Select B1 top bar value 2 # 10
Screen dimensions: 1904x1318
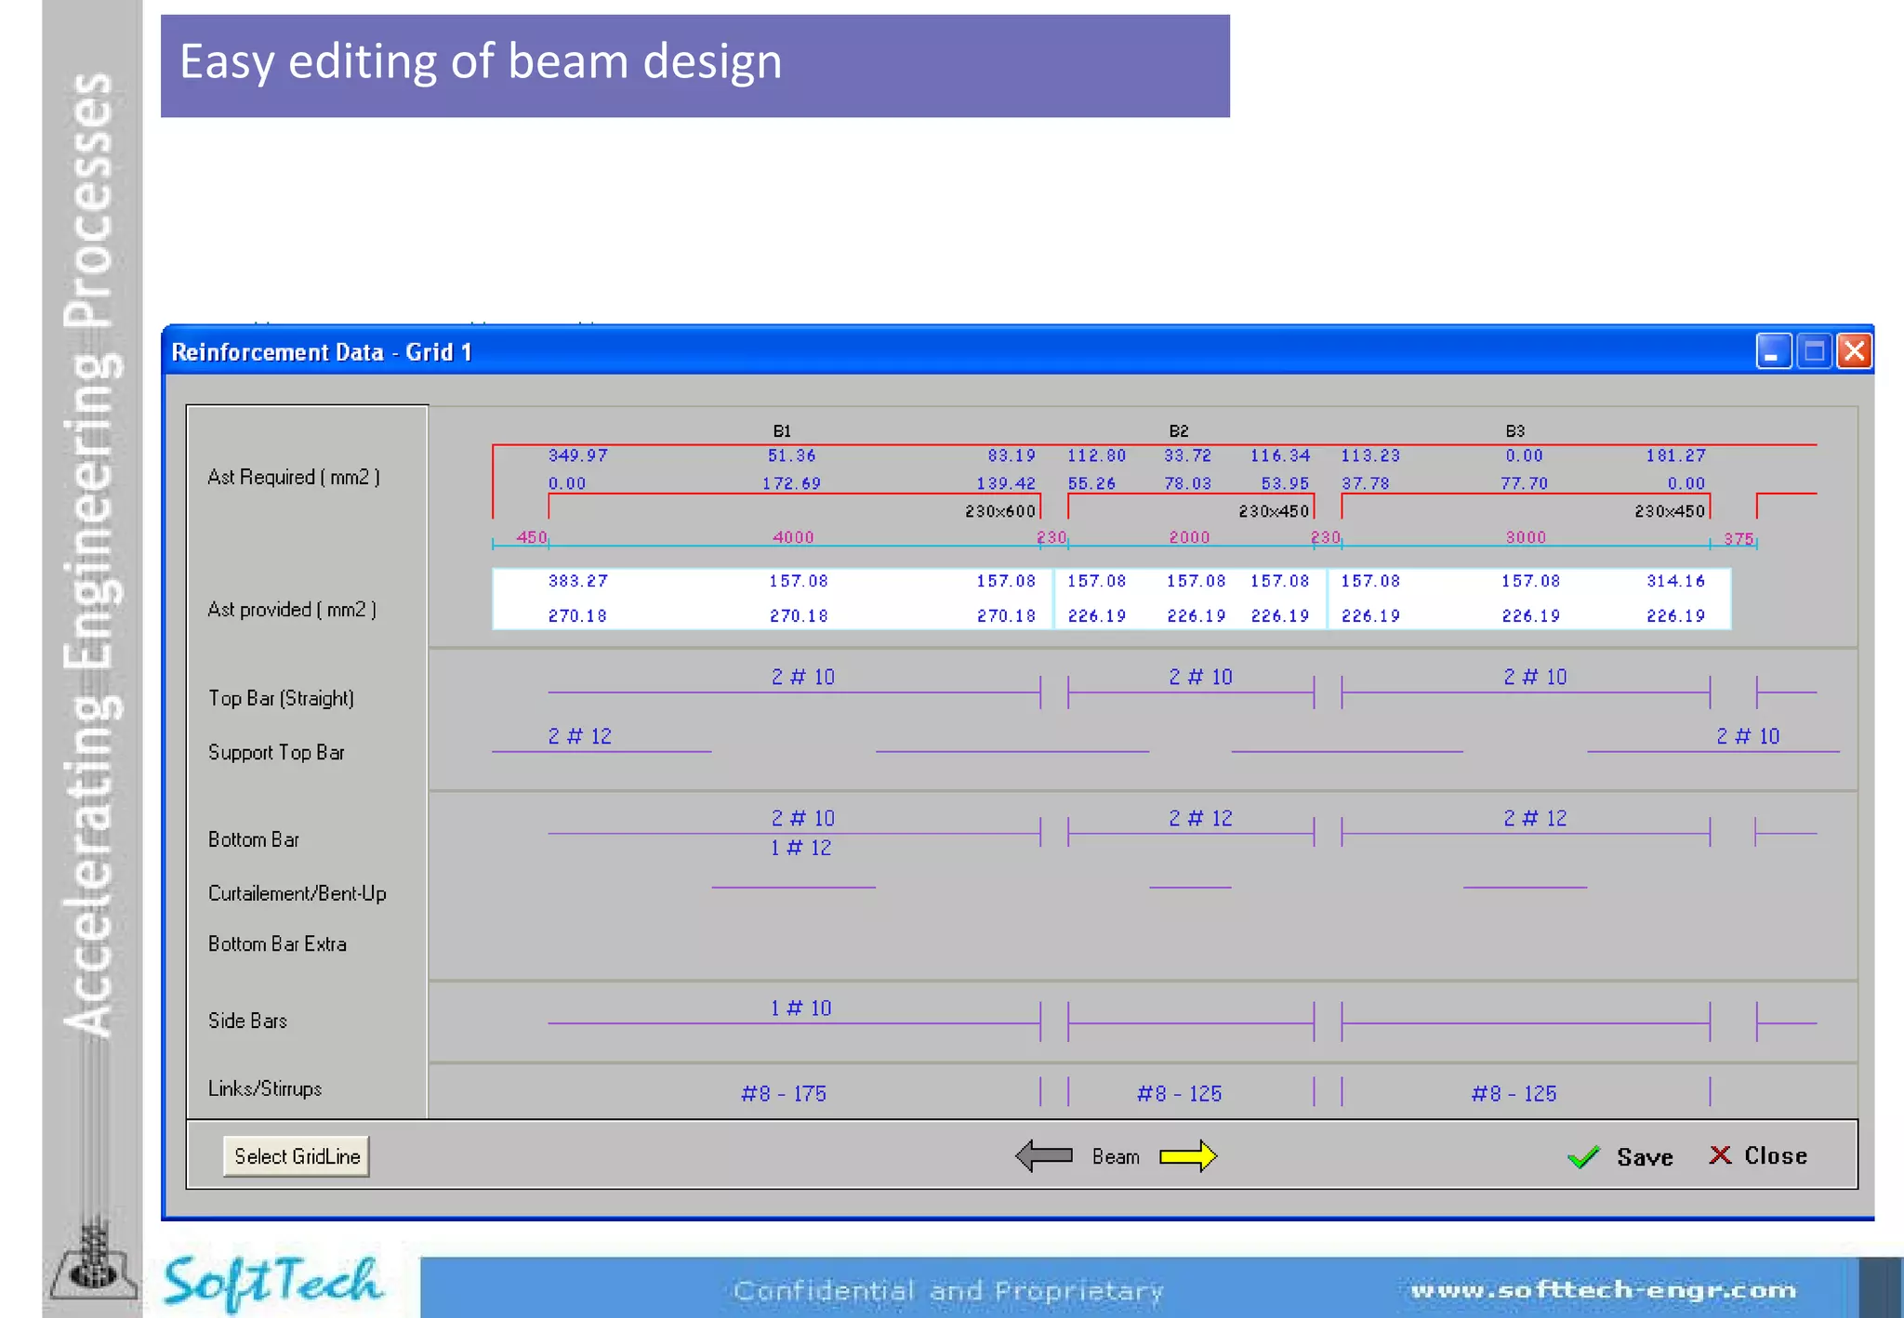pyautogui.click(x=803, y=678)
